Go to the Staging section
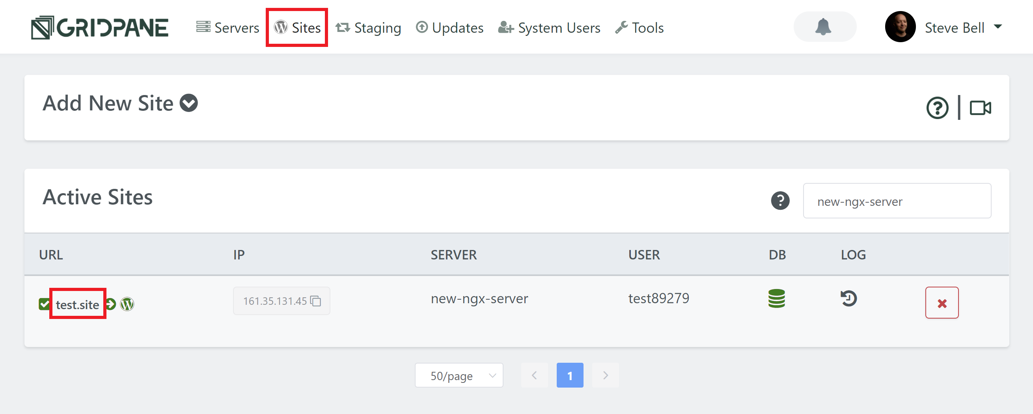The height and width of the screenshot is (414, 1033). click(368, 28)
